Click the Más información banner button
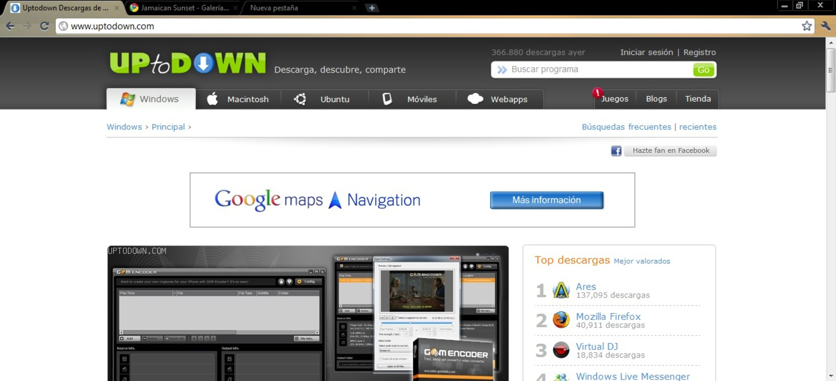The image size is (836, 381). coord(547,200)
